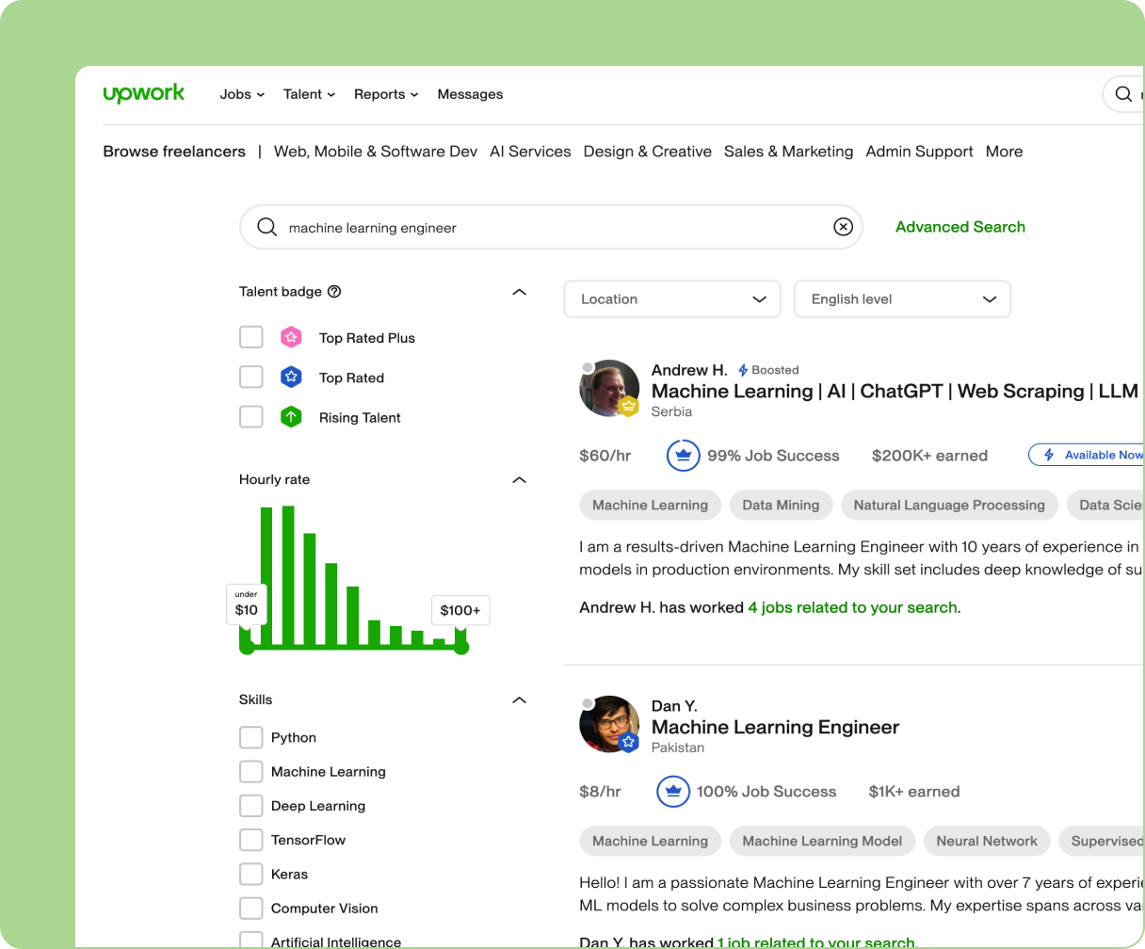Click the under $10 rate label
This screenshot has height=949, width=1145.
[x=247, y=603]
